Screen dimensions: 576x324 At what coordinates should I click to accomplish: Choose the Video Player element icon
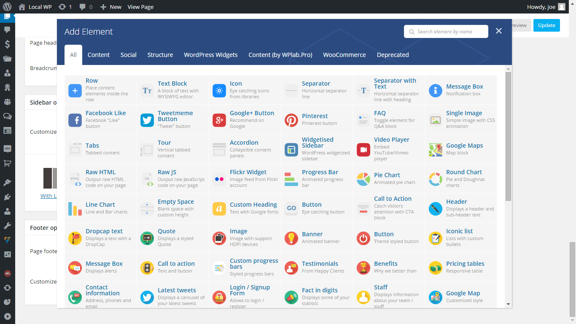point(363,150)
